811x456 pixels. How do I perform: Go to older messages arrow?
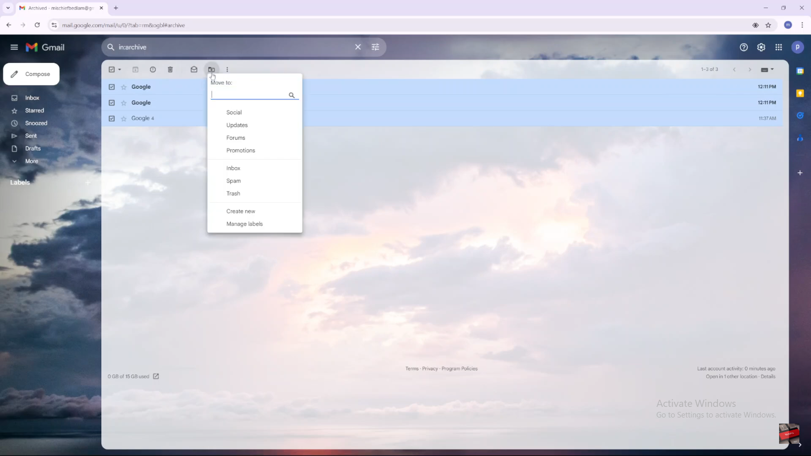point(750,69)
